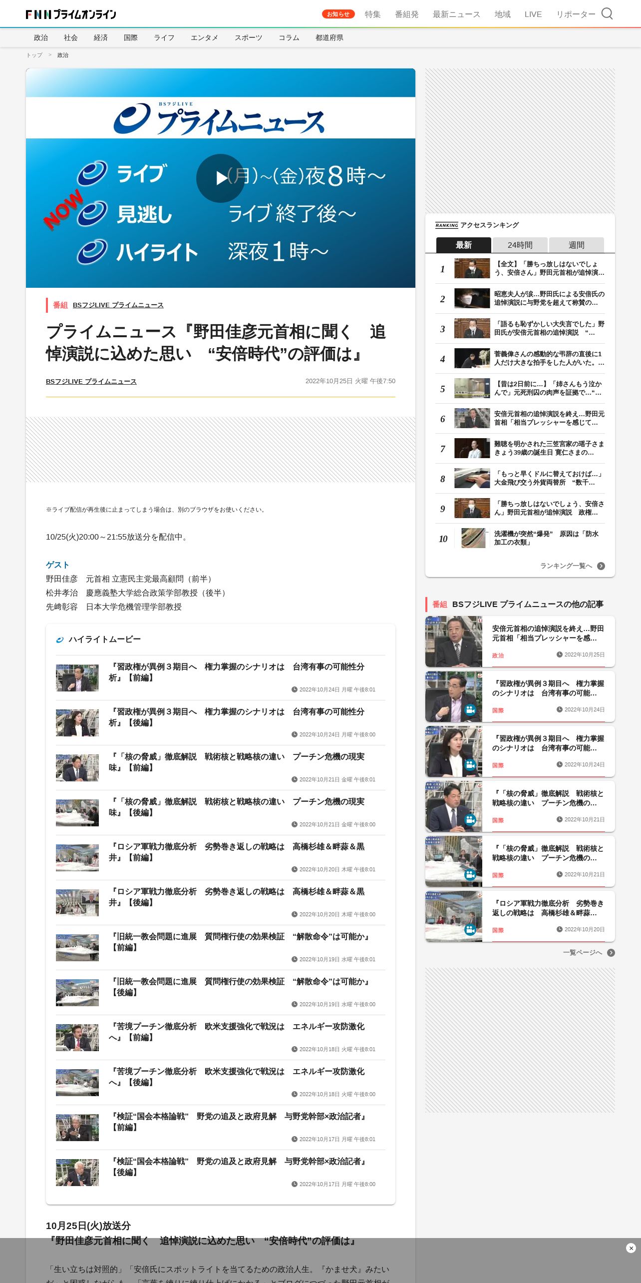Open リポーター in the top menu

pos(576,14)
